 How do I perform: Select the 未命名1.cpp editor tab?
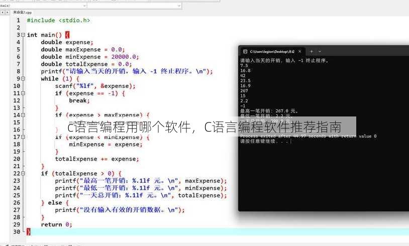tap(23, 12)
